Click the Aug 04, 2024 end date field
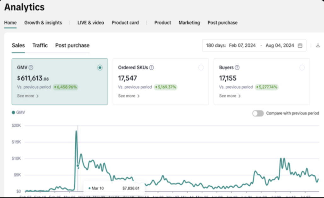The image size is (324, 198). tap(280, 45)
